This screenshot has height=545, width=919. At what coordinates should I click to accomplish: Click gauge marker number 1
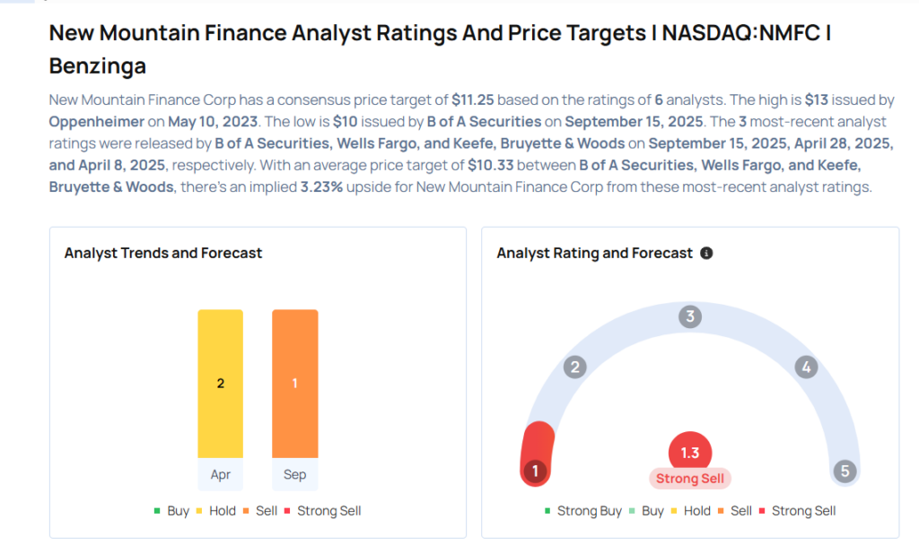(x=536, y=471)
